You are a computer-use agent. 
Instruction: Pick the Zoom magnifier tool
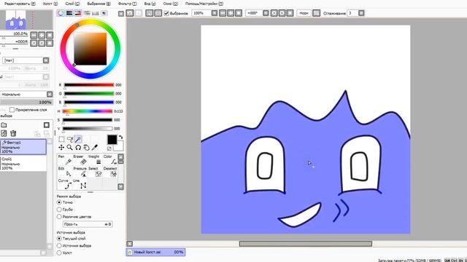pyautogui.click(x=70, y=147)
